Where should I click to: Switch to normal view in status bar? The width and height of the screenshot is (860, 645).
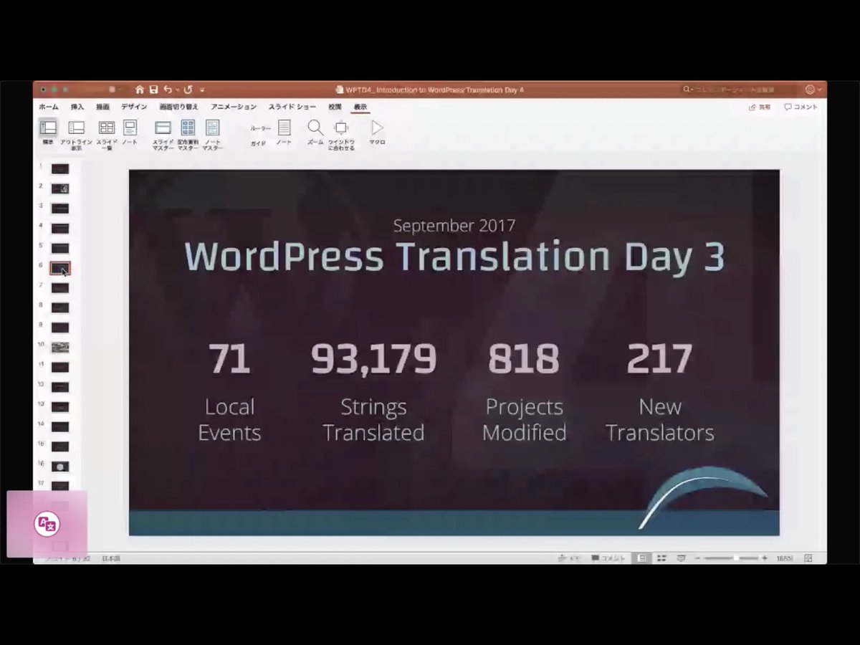[x=641, y=558]
